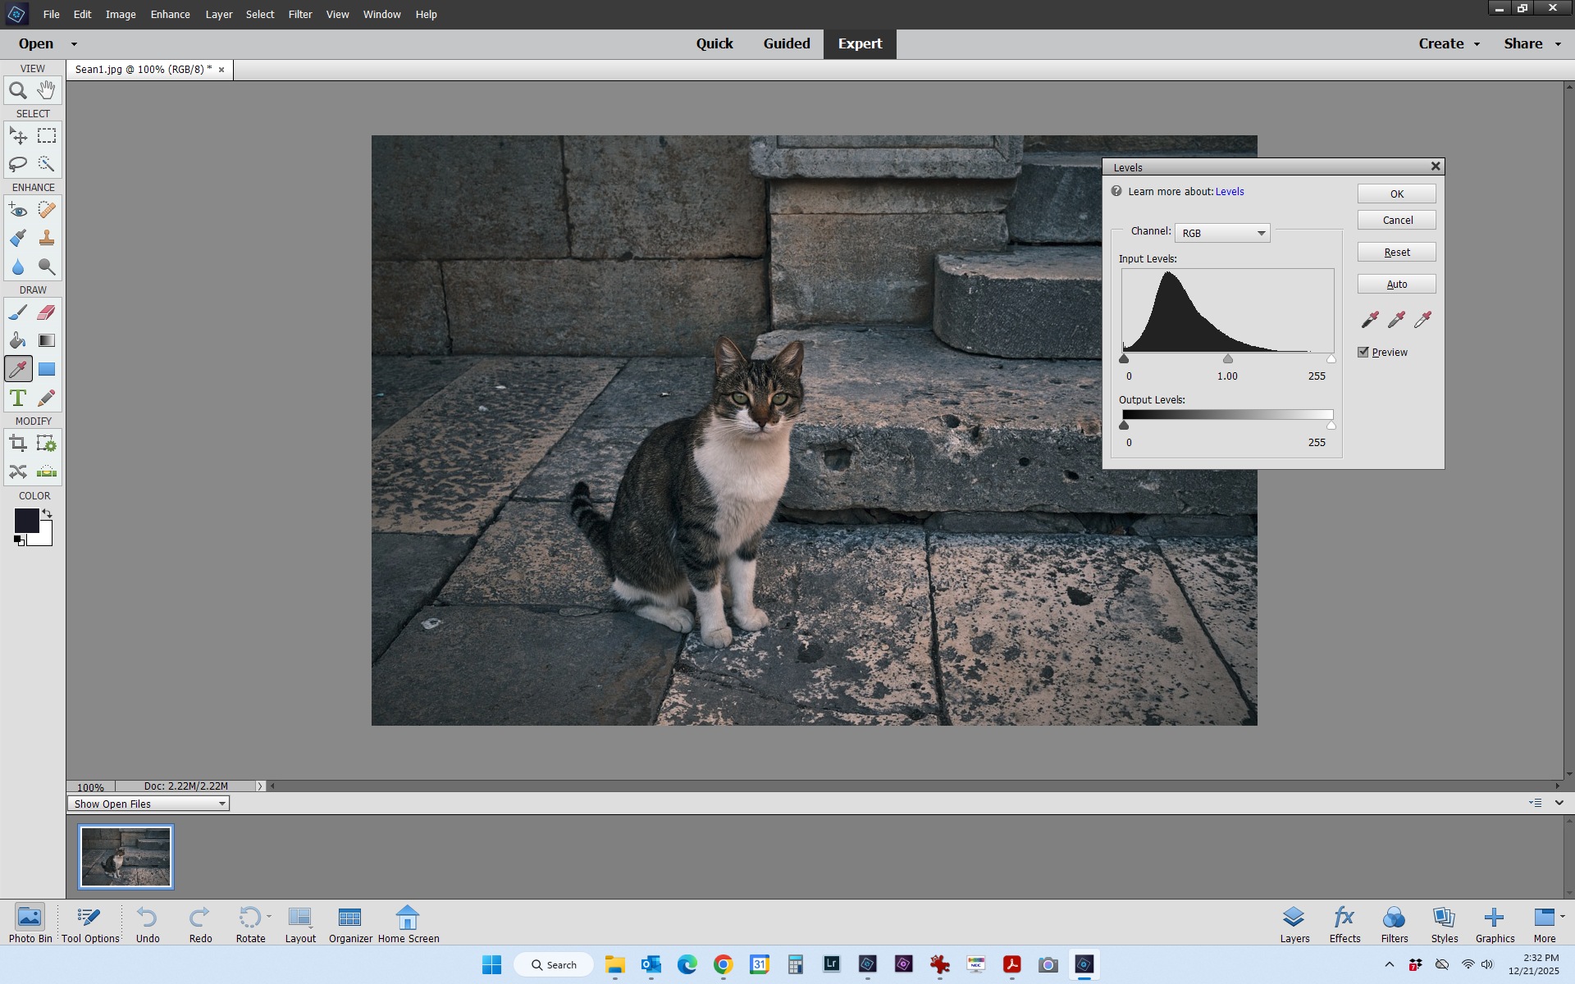Click the Auto button in Levels
Image resolution: width=1575 pixels, height=984 pixels.
click(x=1396, y=285)
